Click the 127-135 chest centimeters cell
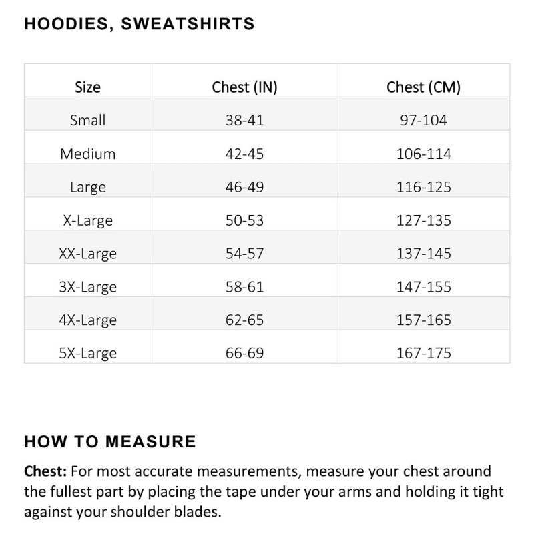 coord(424,221)
